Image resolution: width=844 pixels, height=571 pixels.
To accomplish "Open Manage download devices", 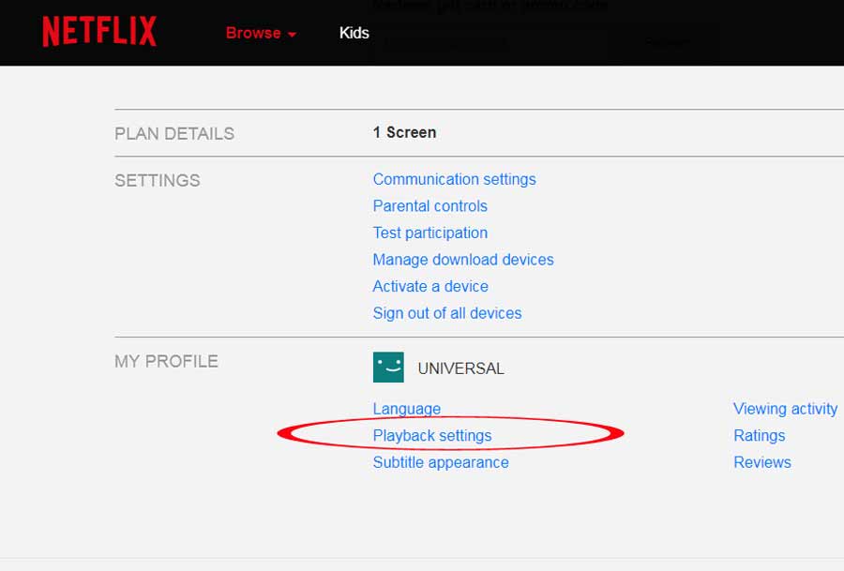I will click(463, 260).
